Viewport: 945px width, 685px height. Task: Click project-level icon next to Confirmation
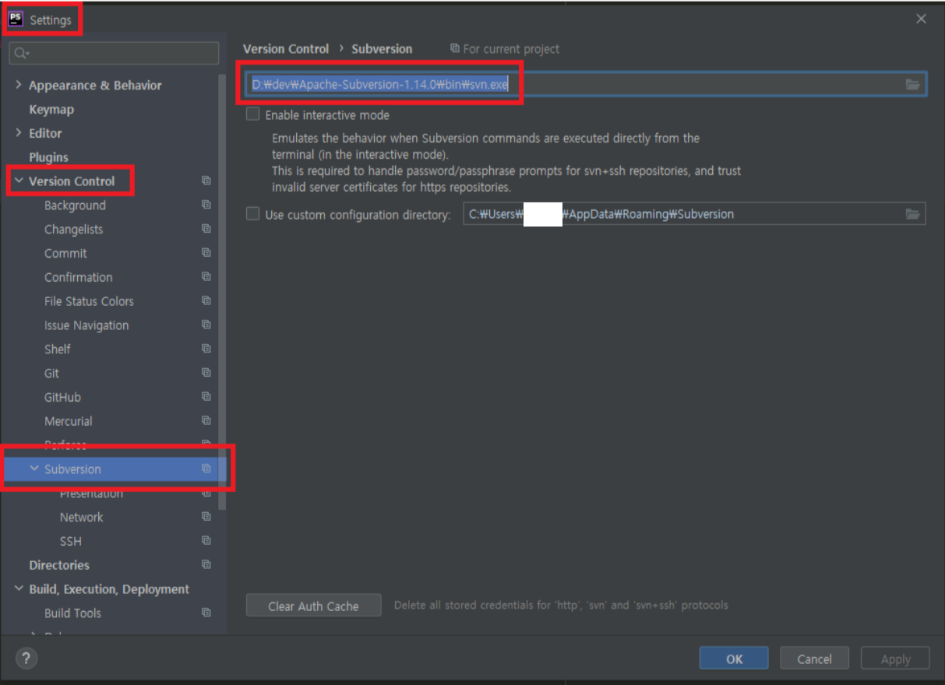[206, 277]
